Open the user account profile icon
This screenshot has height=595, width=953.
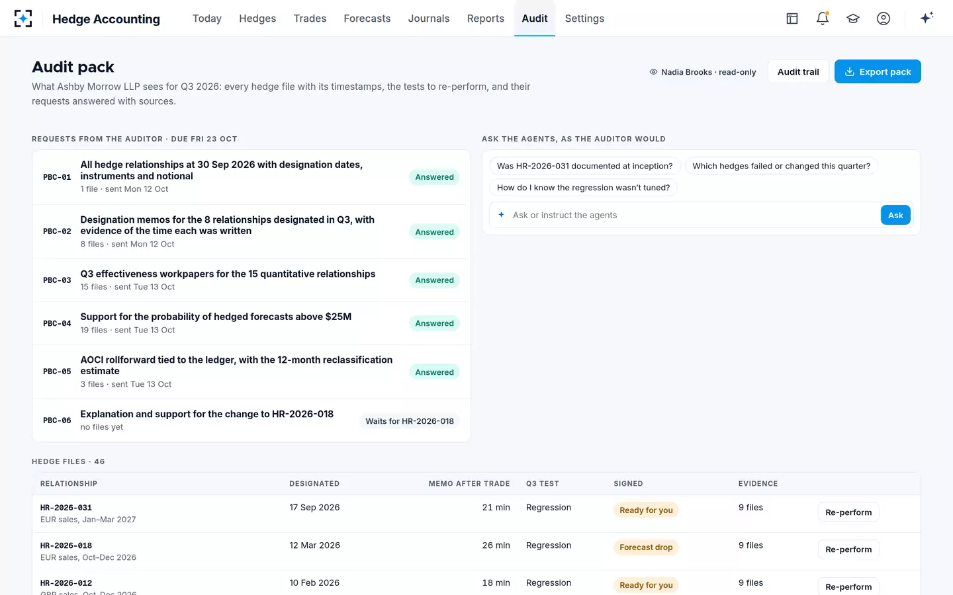884,19
